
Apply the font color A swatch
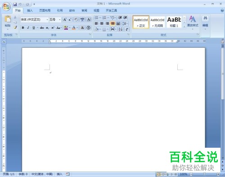coord(74,28)
